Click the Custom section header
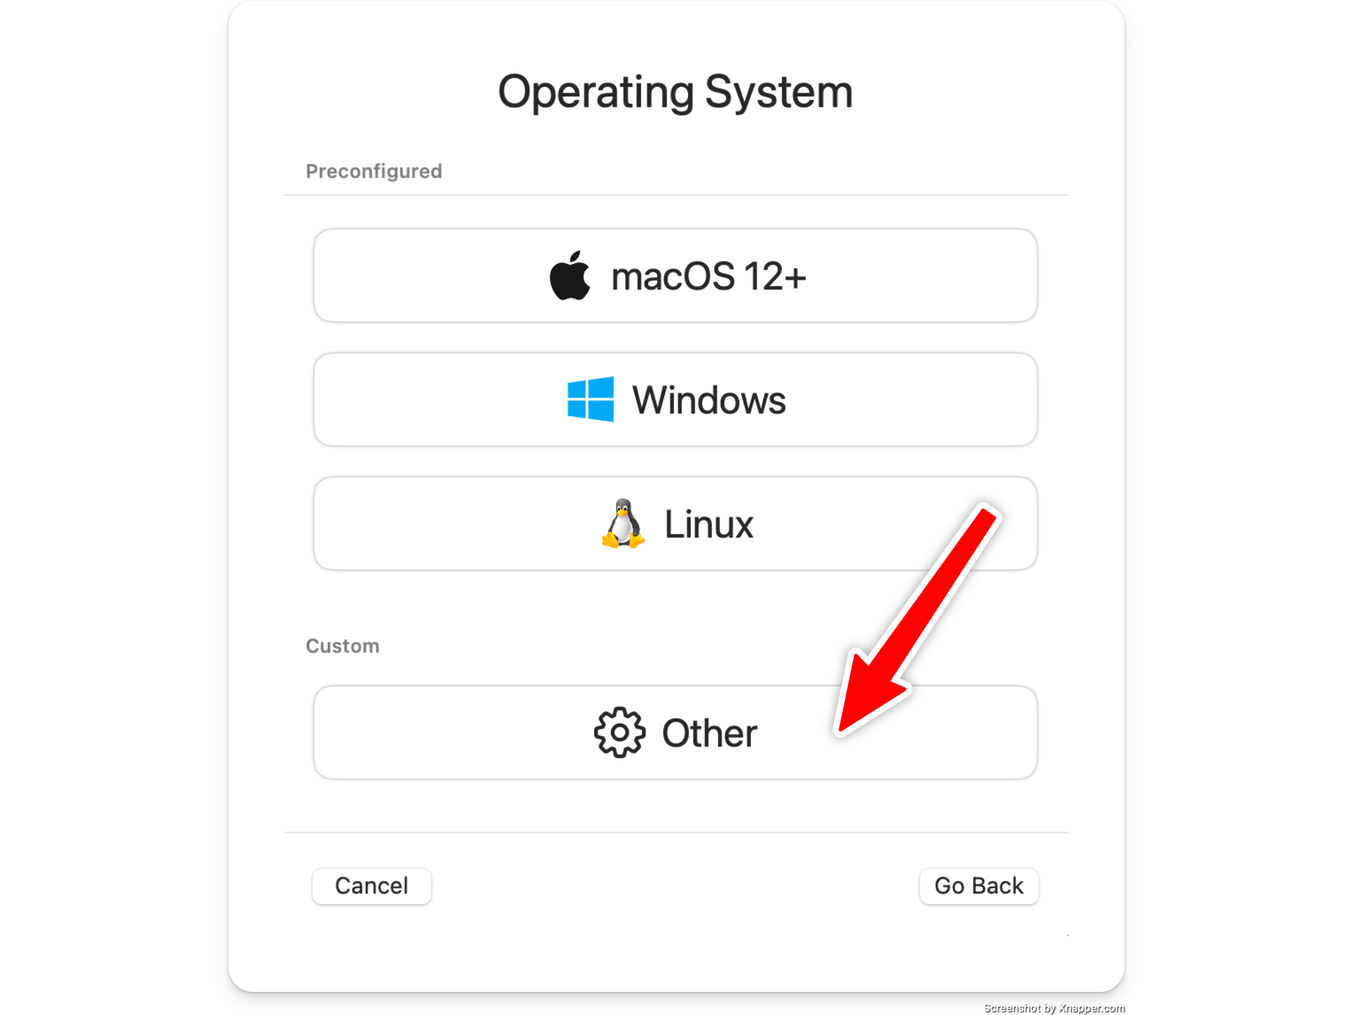 (343, 646)
